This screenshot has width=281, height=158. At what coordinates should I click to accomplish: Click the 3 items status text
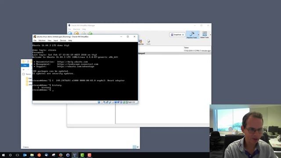point(26,147)
